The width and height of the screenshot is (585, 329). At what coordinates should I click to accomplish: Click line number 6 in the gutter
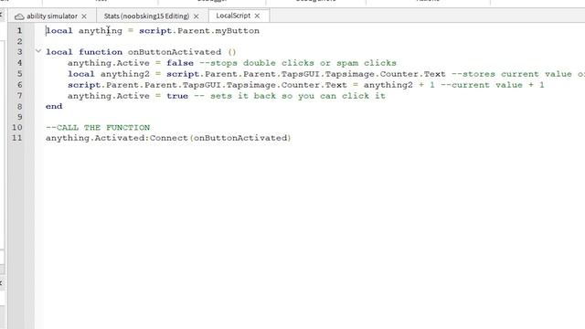pos(19,85)
